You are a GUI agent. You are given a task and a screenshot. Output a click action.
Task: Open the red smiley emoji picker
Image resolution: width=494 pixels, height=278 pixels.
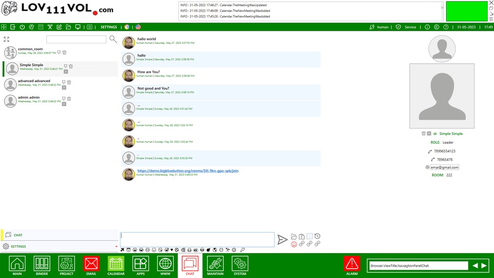pos(294,244)
